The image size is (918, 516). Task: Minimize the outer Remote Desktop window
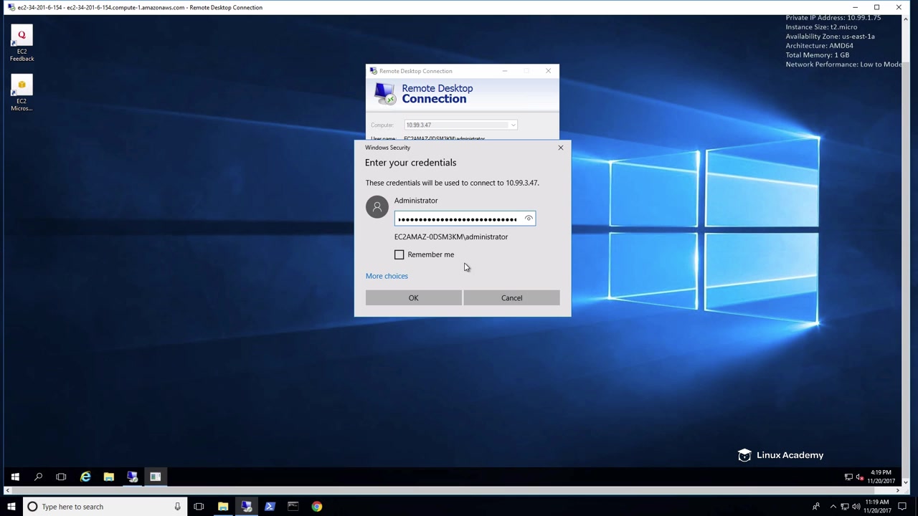click(855, 7)
